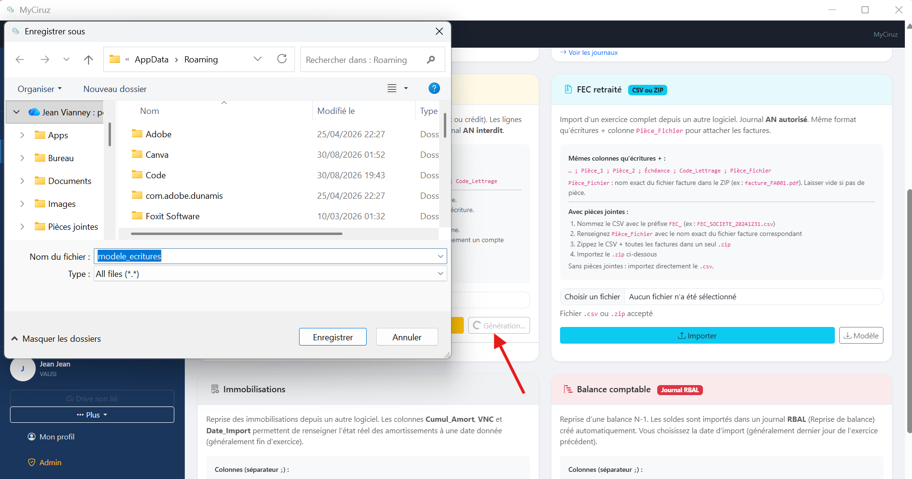
Task: Click the Enregistrer button
Action: coord(333,337)
